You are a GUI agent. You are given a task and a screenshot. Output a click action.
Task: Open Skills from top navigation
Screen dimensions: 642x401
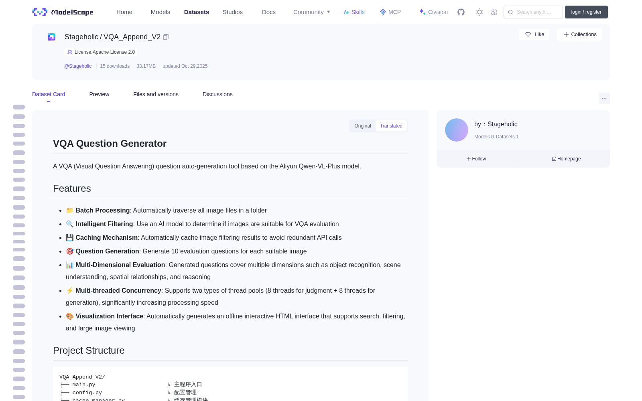pyautogui.click(x=354, y=12)
